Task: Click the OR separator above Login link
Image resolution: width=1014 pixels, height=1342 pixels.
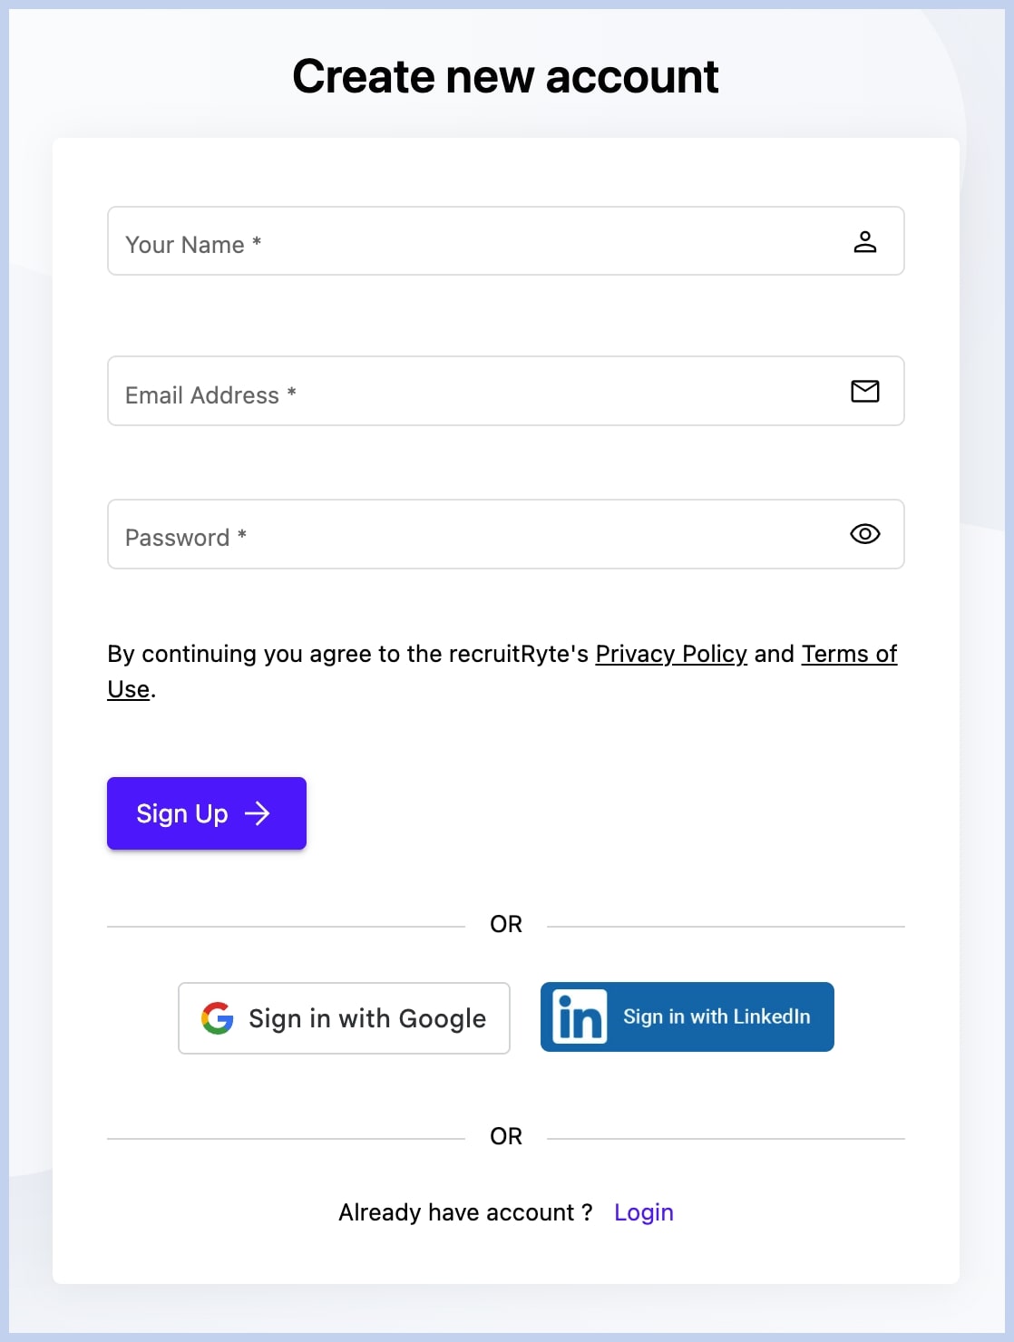Action: point(506,1136)
